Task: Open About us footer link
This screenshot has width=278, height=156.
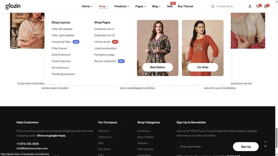Action: 104,131
